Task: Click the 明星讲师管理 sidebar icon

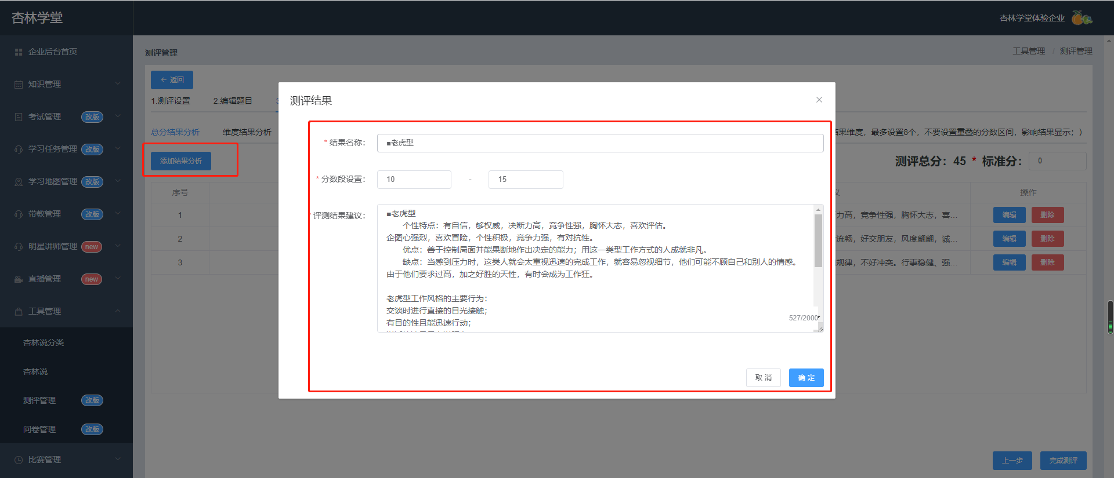Action: click(19, 247)
